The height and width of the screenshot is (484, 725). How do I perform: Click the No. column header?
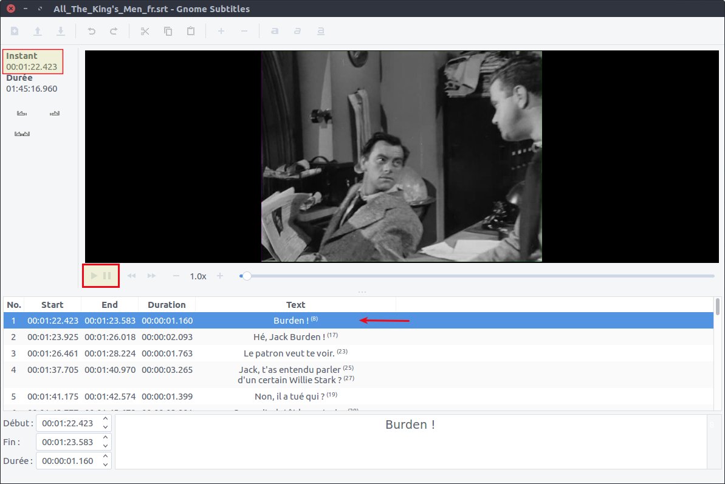point(14,305)
